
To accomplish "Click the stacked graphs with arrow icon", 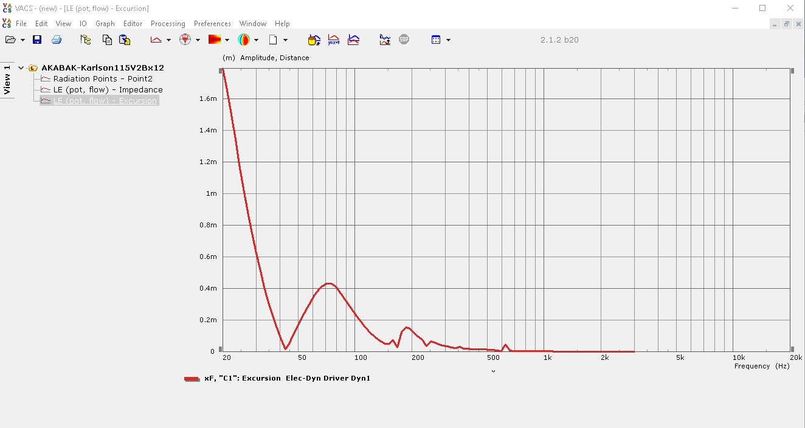I will 385,40.
